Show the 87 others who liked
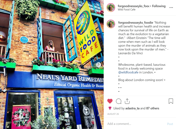Image resolution: width=176 pixels, height=129 pixels. 153,108
